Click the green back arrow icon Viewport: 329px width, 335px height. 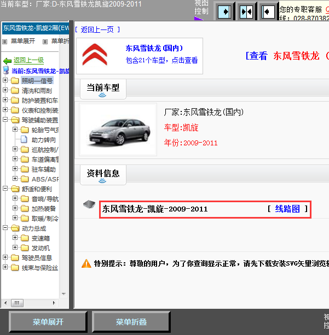point(8,61)
